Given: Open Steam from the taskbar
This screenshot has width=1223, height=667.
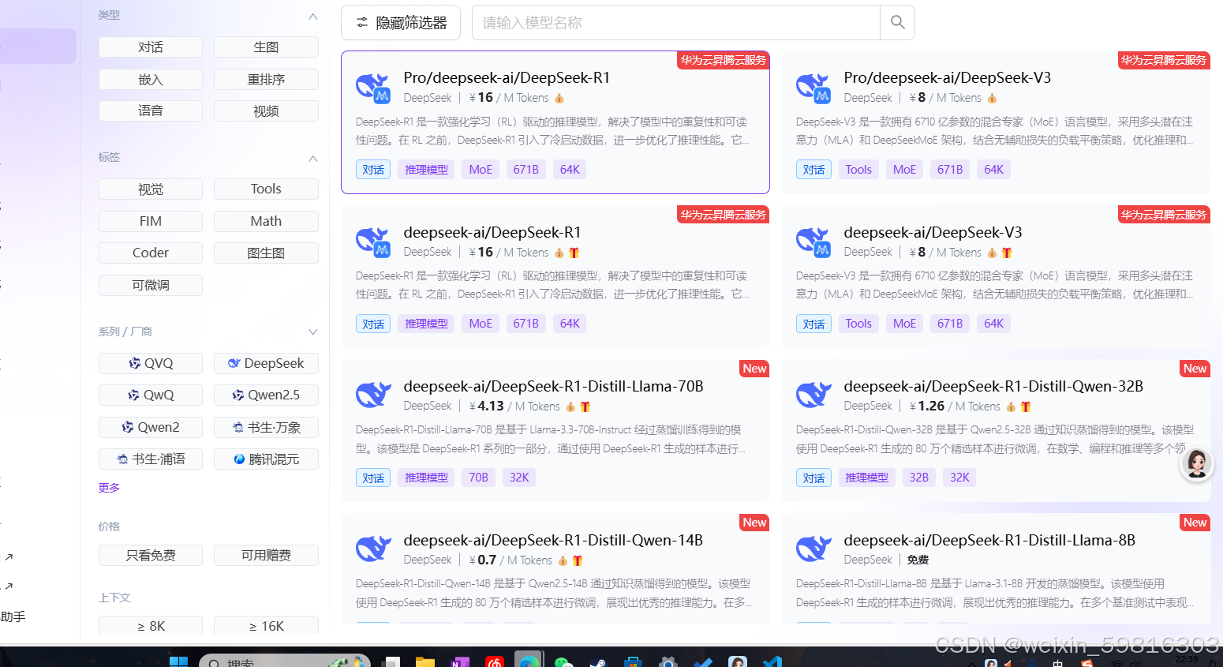Looking at the screenshot, I should point(597,661).
